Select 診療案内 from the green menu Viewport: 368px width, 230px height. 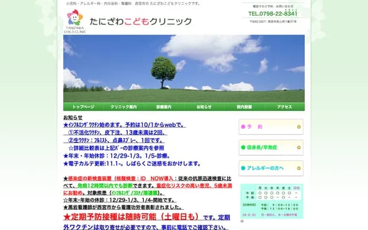[164, 107]
